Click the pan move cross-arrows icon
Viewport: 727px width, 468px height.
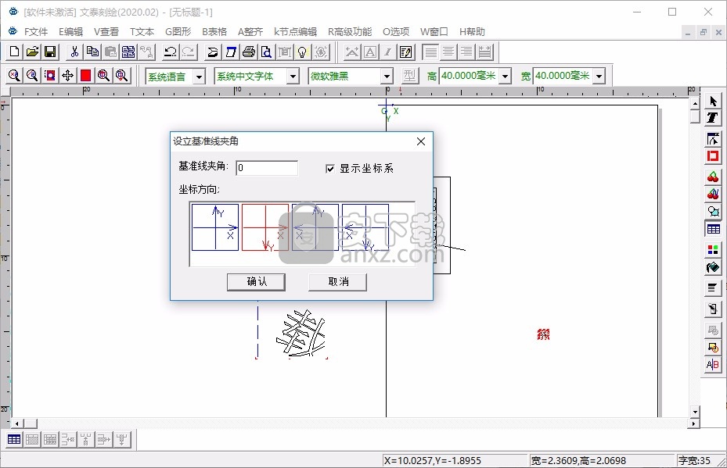pos(68,76)
